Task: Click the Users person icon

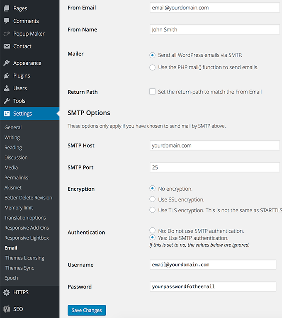Action: click(x=7, y=88)
